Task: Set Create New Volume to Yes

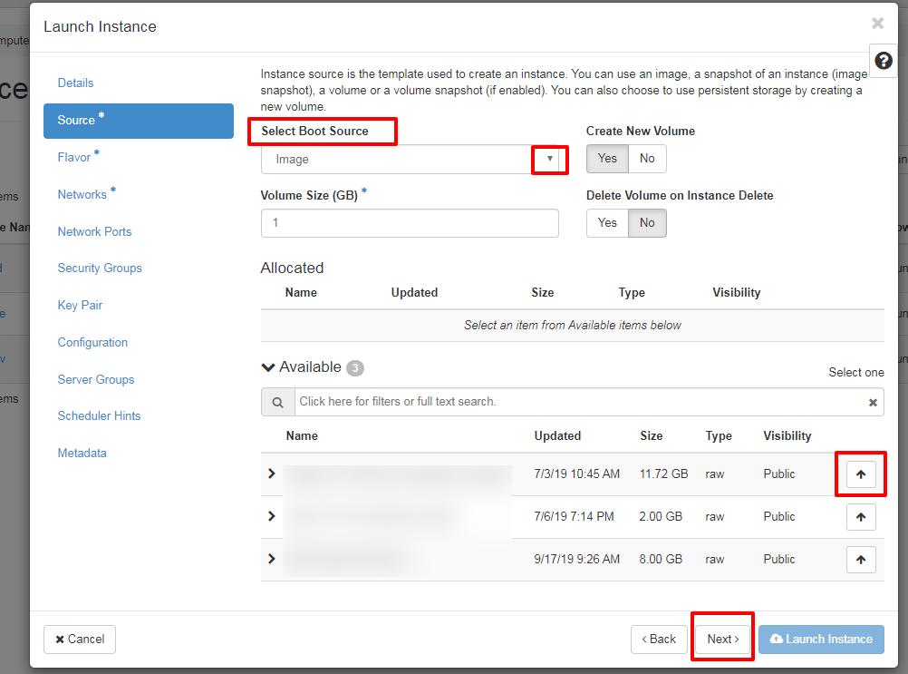Action: [x=607, y=159]
